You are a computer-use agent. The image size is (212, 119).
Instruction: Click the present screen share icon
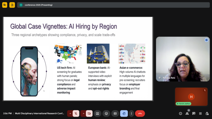pyautogui.click(x=97, y=113)
